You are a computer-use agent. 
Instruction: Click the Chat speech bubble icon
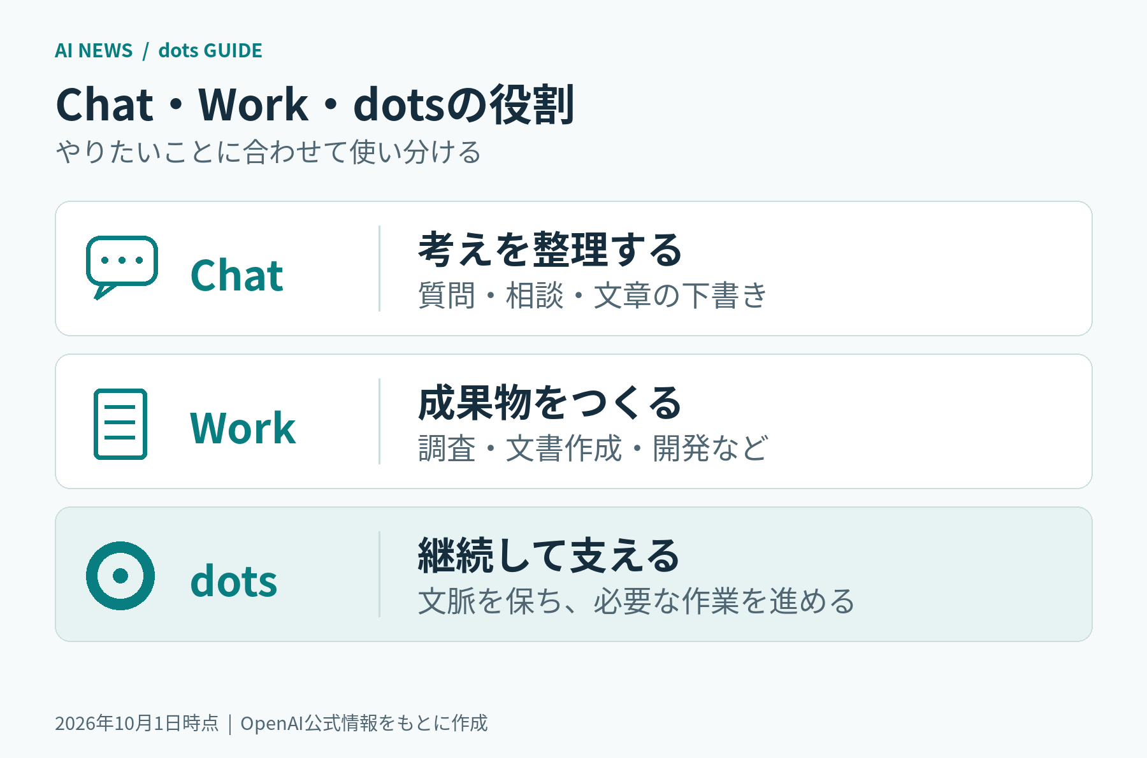(x=122, y=268)
